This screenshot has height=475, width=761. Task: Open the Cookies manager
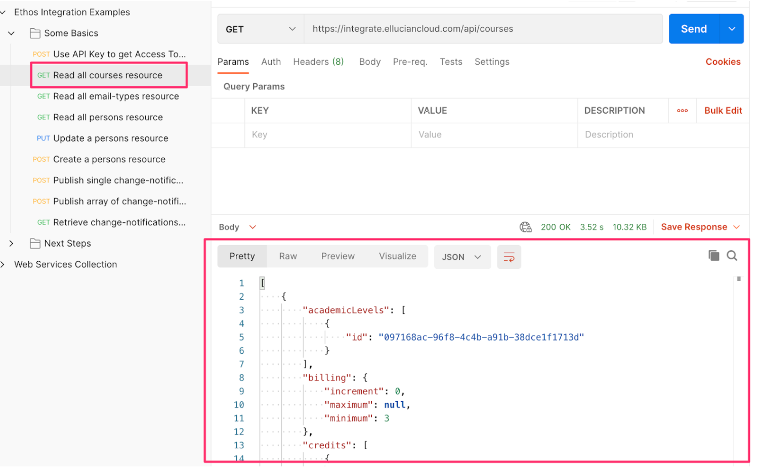click(x=723, y=62)
